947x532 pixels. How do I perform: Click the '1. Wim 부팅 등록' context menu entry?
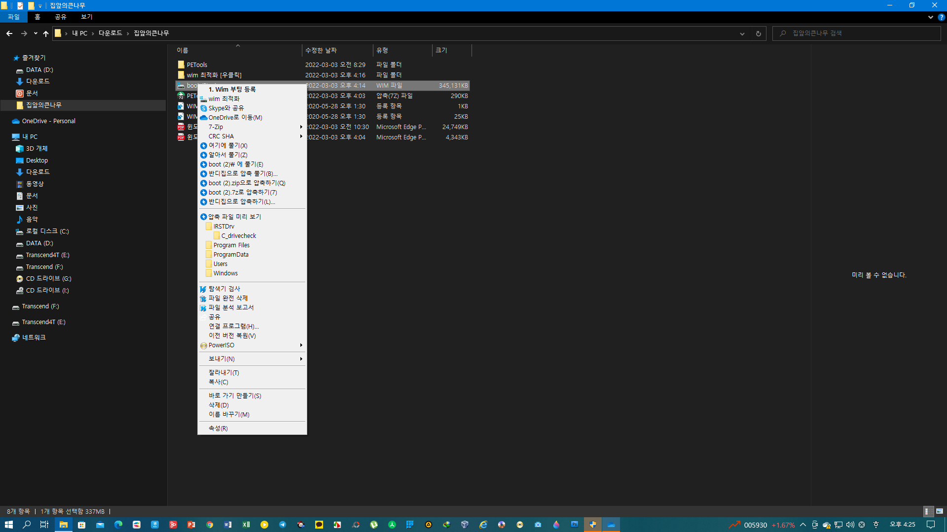tap(252, 89)
